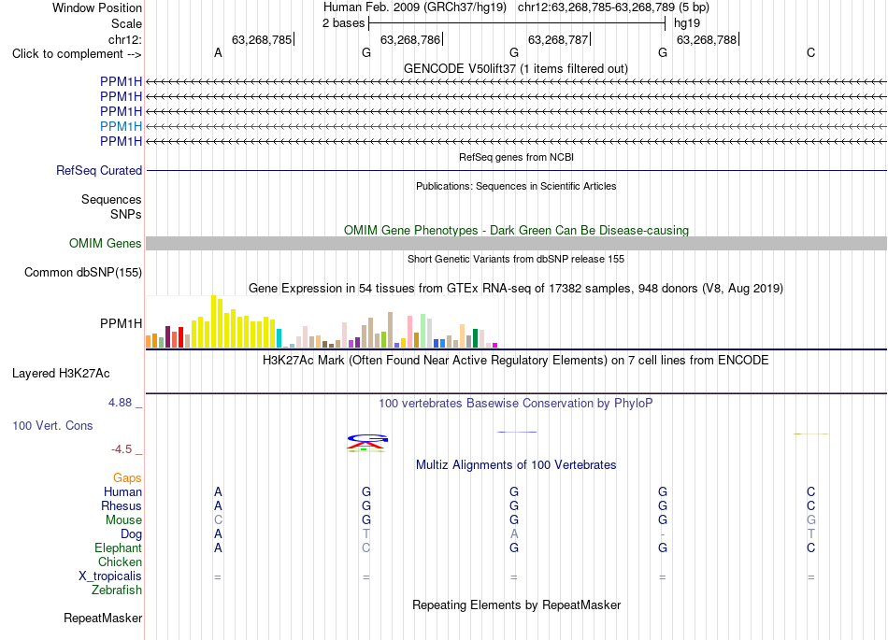Click the faded G in Mouse row
Screen dimensions: 888x640
point(811,519)
